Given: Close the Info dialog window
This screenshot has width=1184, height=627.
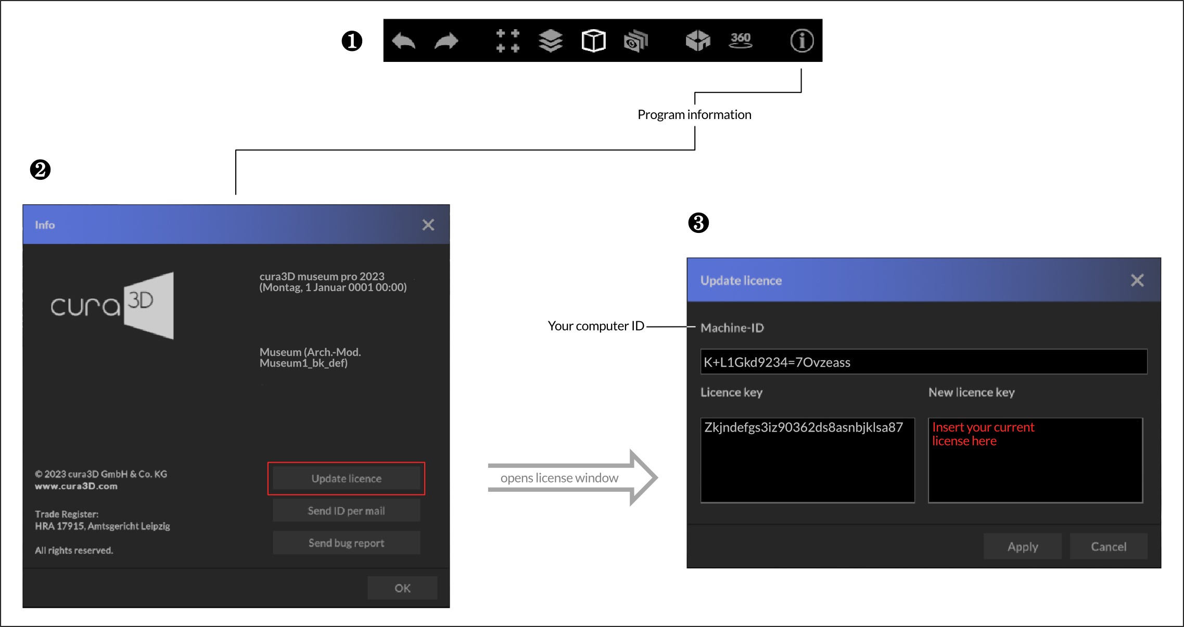Looking at the screenshot, I should (x=428, y=225).
